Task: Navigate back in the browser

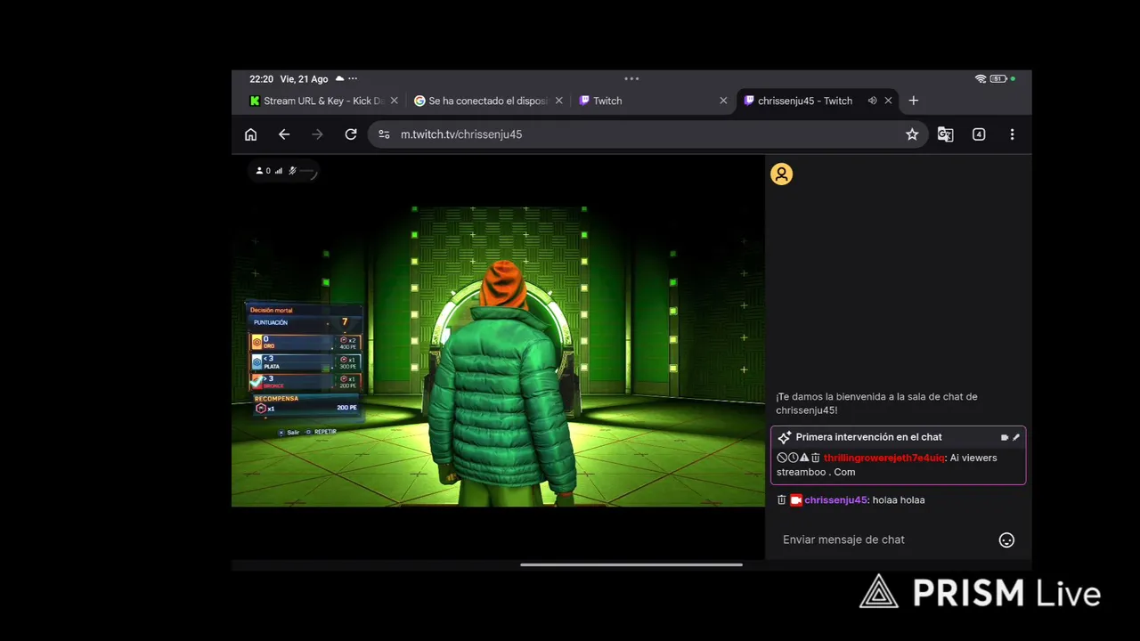Action: pos(284,134)
